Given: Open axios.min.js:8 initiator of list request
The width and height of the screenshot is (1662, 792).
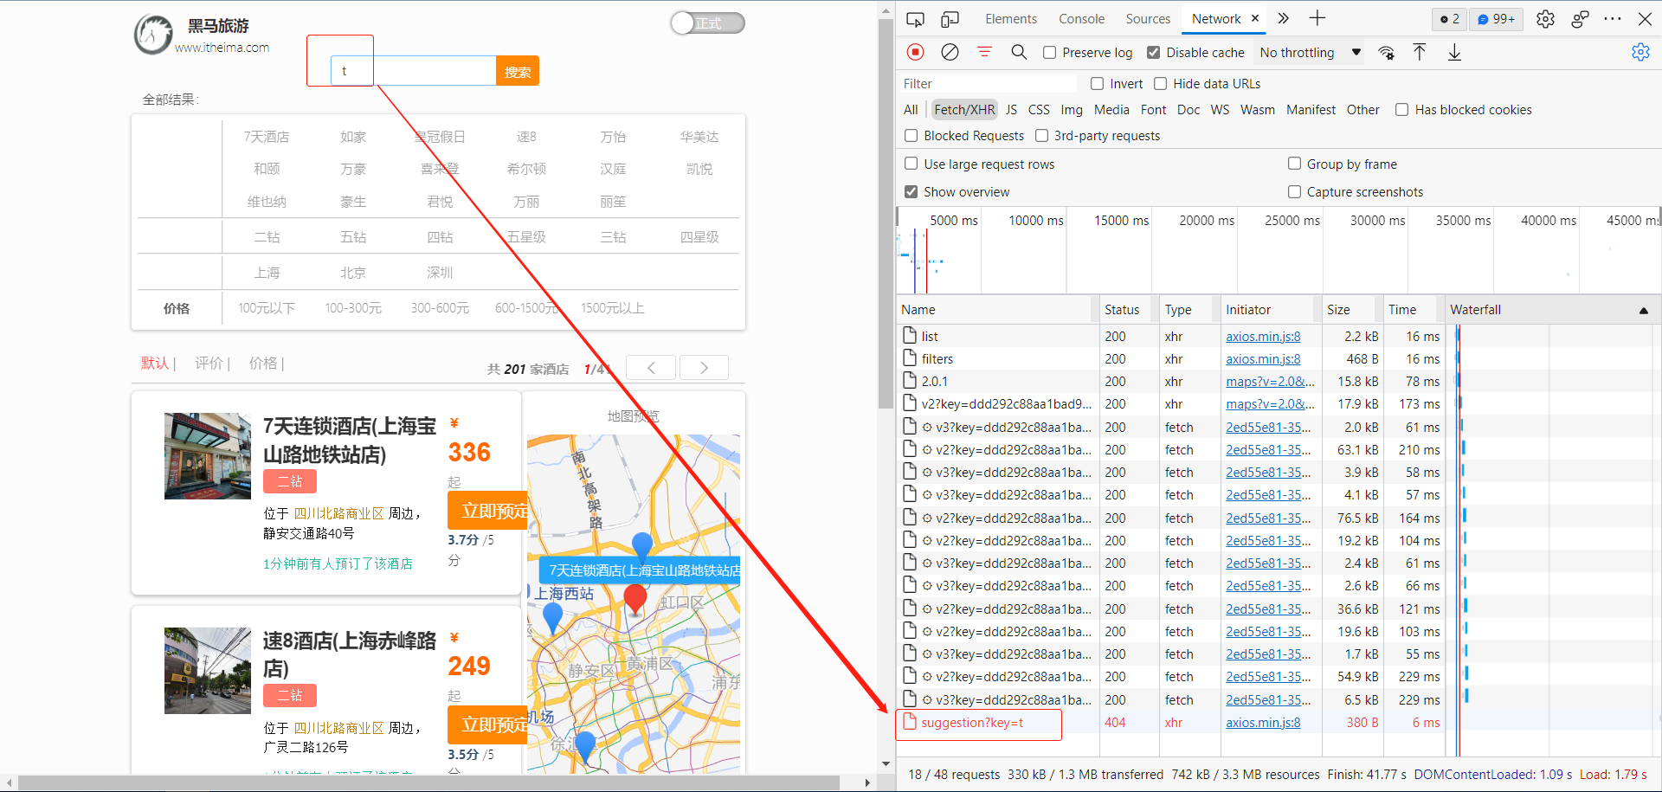Looking at the screenshot, I should (x=1263, y=336).
